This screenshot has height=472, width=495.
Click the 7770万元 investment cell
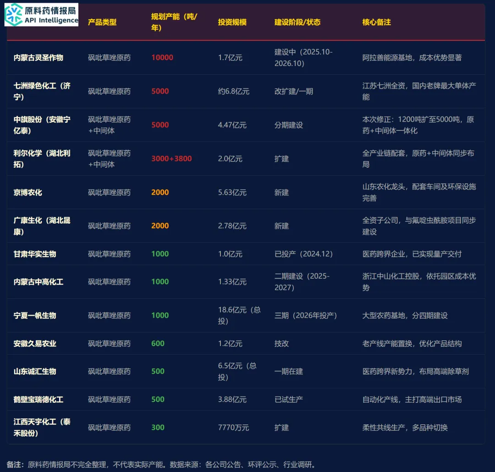click(233, 428)
